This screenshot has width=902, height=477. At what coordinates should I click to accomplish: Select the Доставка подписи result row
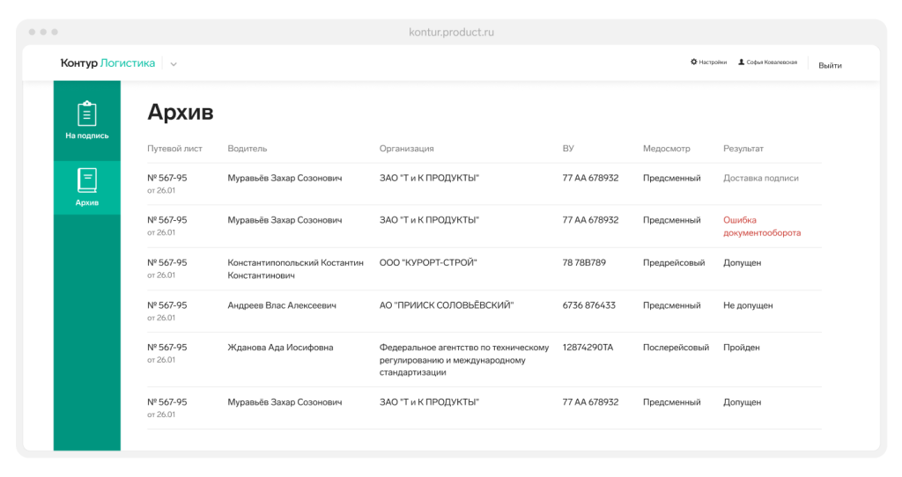(x=760, y=178)
